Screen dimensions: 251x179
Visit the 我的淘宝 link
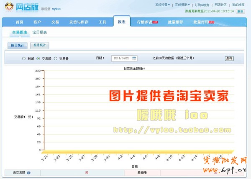239,5
